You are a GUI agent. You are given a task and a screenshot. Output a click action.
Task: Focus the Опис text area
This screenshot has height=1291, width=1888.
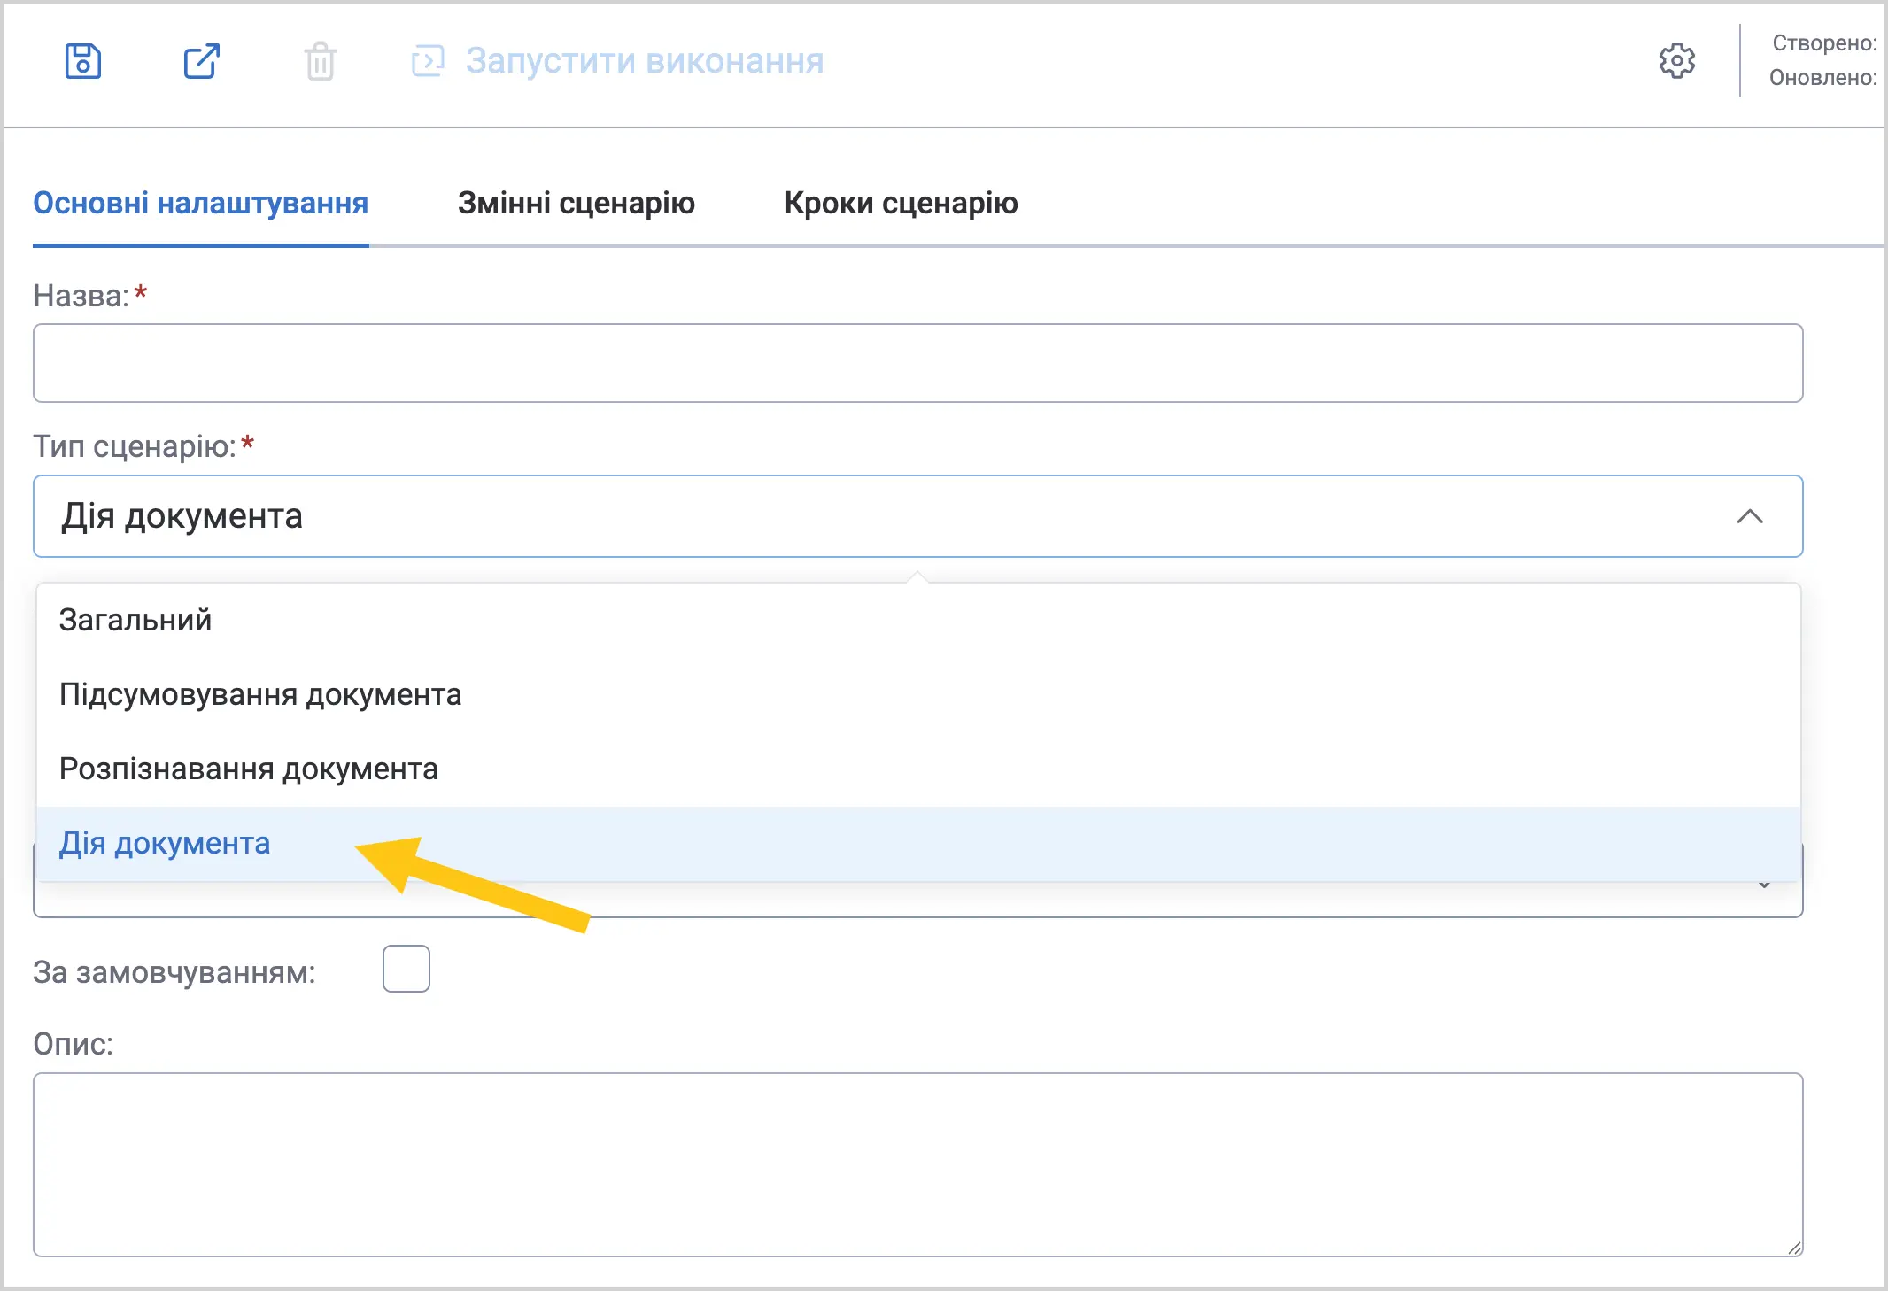[918, 1164]
